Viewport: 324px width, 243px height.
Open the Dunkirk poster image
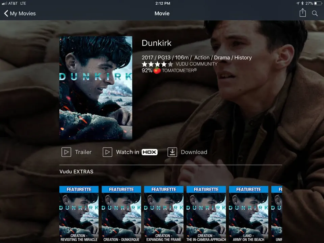96,88
